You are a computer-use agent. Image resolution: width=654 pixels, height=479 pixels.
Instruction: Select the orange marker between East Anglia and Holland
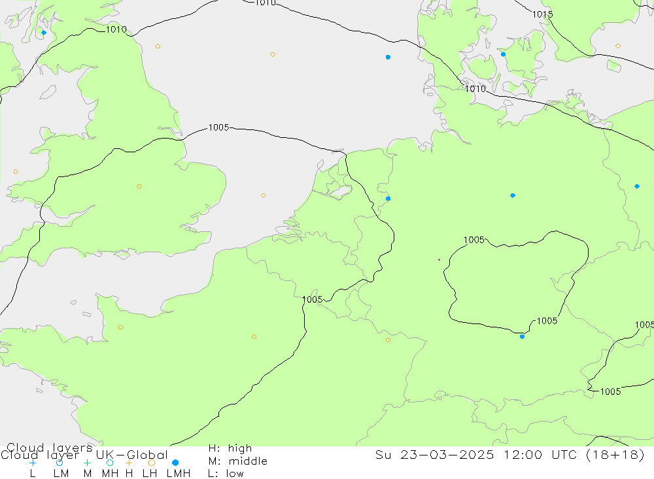point(263,195)
